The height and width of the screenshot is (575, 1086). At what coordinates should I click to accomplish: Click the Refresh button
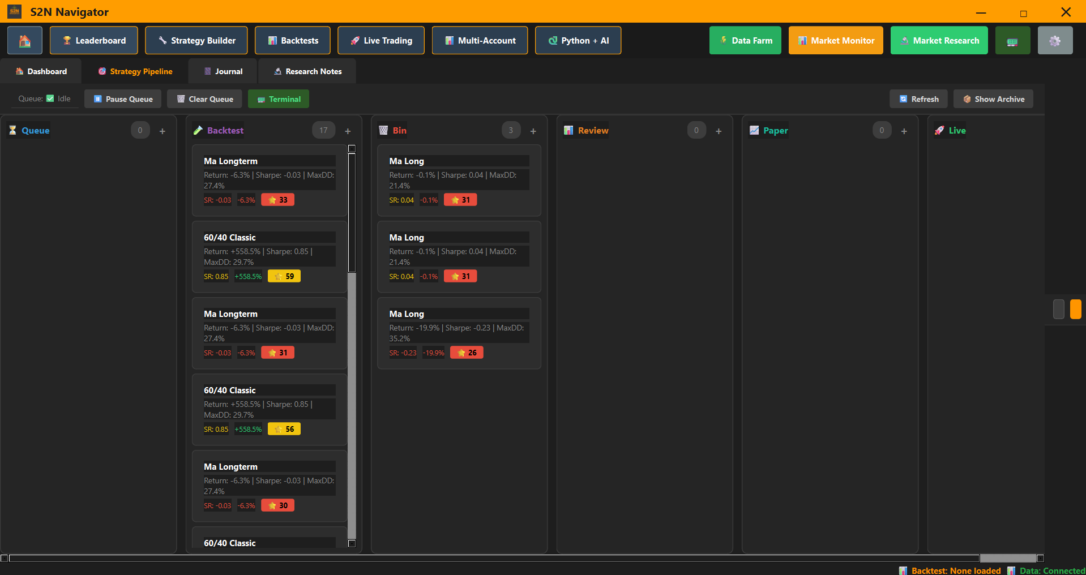click(x=918, y=99)
